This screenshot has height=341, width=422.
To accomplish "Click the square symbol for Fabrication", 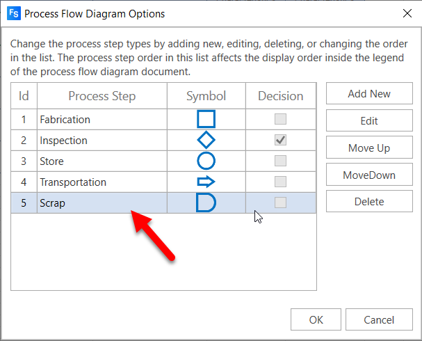I will 206,119.
